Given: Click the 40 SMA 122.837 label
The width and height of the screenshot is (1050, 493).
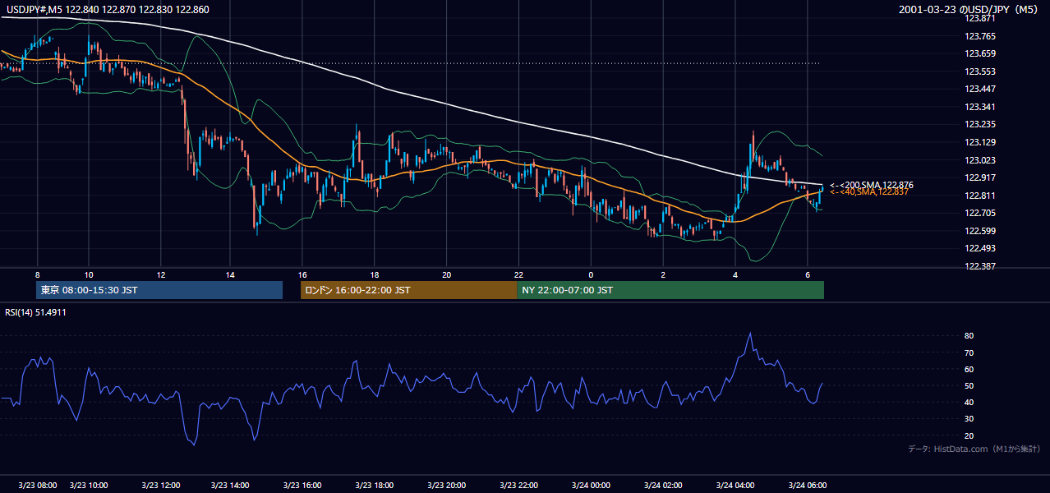Looking at the screenshot, I should [x=869, y=192].
